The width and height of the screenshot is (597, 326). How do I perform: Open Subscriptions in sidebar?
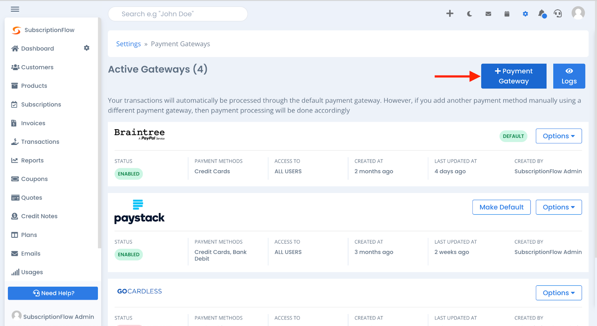(36, 104)
